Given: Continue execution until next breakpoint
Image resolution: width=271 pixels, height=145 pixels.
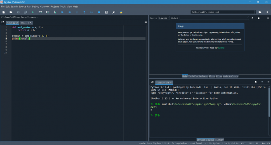Looking at the screenshot, I should [92, 12].
